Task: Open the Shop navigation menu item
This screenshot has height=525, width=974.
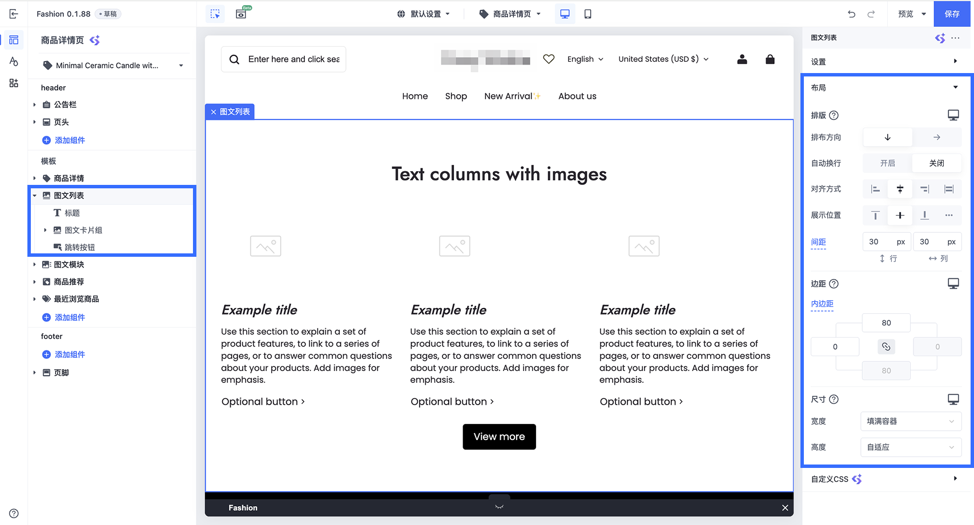Action: 456,96
